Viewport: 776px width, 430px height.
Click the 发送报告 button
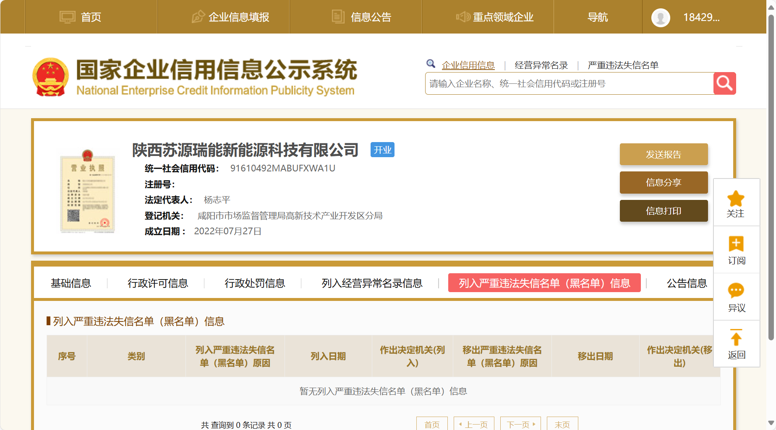664,154
